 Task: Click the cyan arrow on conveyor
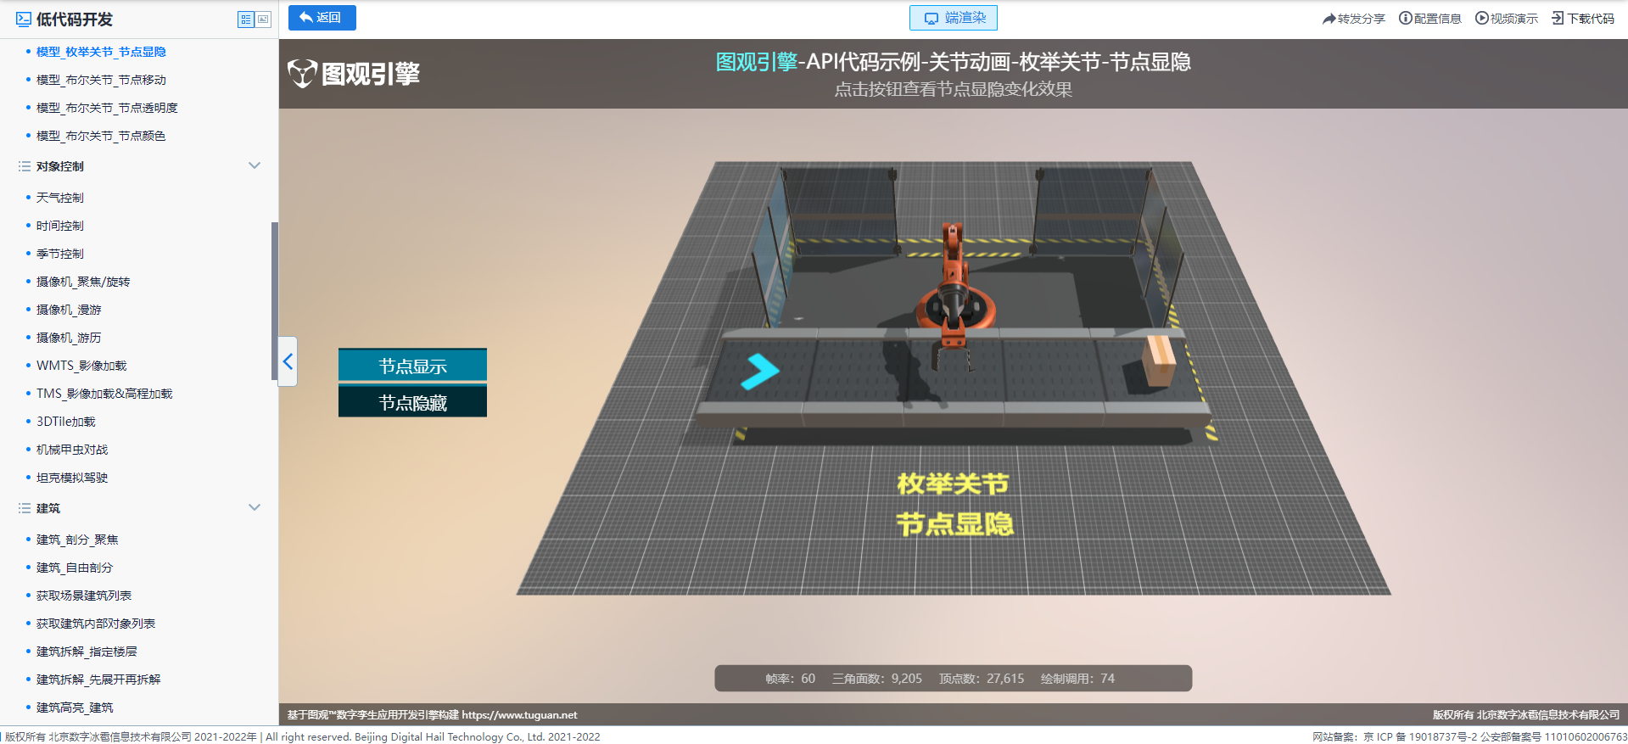pos(759,372)
